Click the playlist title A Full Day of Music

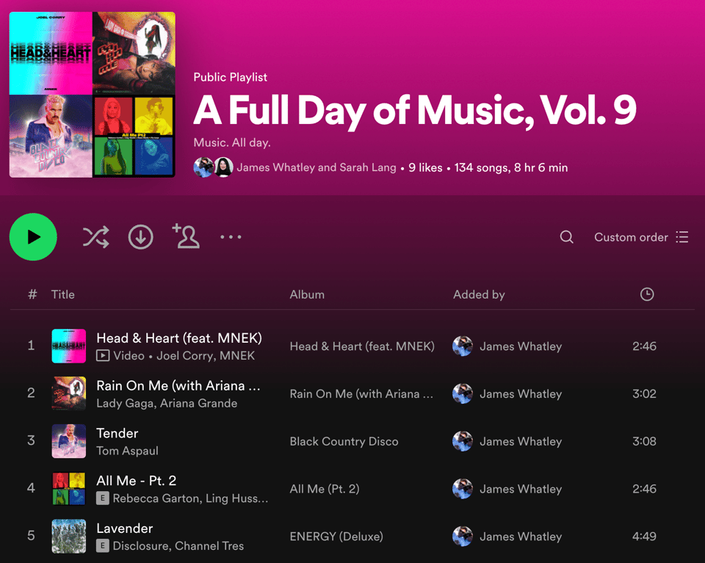(x=414, y=110)
